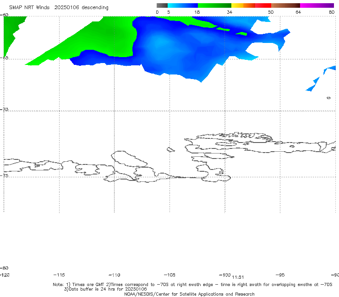
Task: Click the small island outline near -105 longitude
Action: 171,149
